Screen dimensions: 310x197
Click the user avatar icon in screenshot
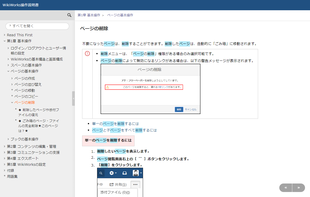136,173
